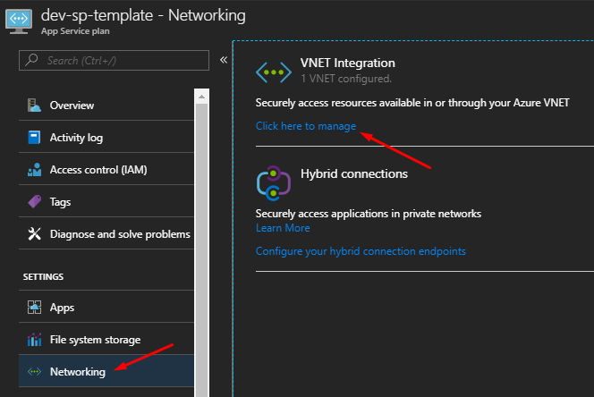
Task: Open the Activity log menu item
Action: click(x=76, y=138)
